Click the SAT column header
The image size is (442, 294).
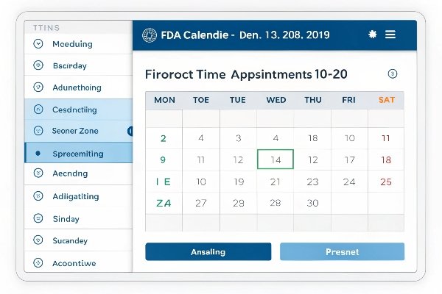[x=387, y=100]
